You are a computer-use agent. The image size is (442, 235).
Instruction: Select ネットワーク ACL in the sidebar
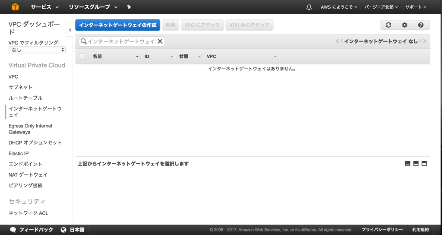coord(28,213)
